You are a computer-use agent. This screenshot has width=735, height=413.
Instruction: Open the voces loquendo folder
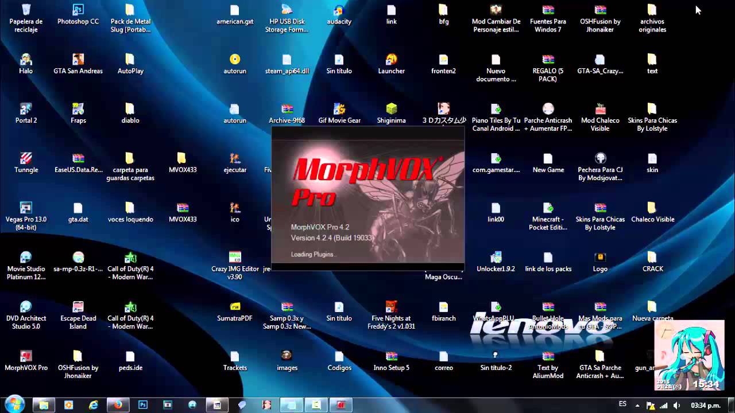point(130,212)
